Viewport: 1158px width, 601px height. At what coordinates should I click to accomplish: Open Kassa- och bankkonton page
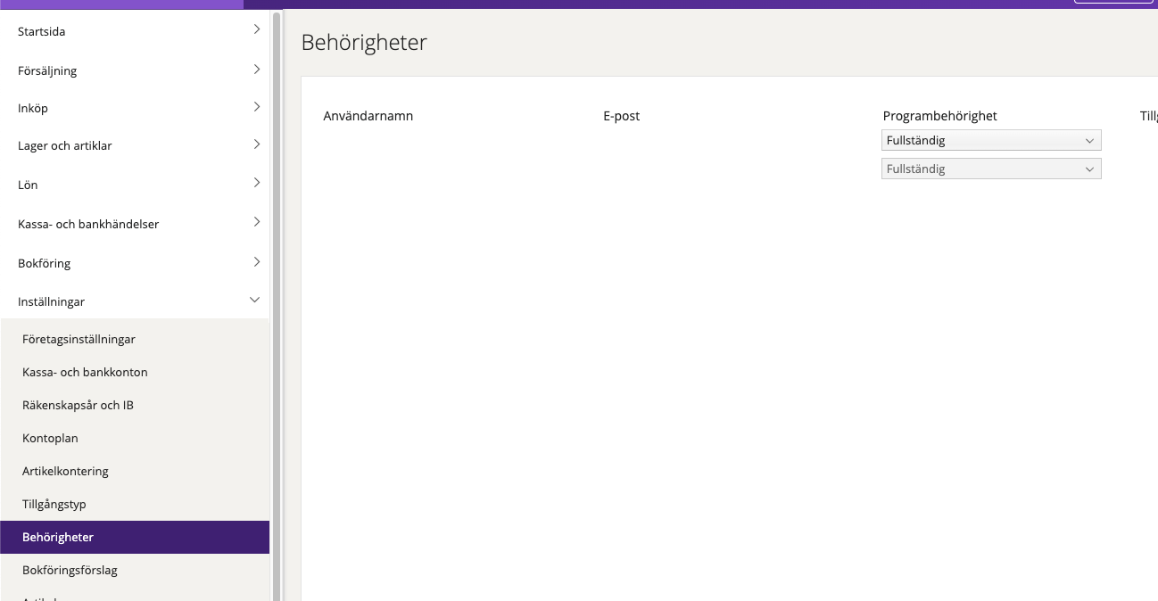coord(85,372)
